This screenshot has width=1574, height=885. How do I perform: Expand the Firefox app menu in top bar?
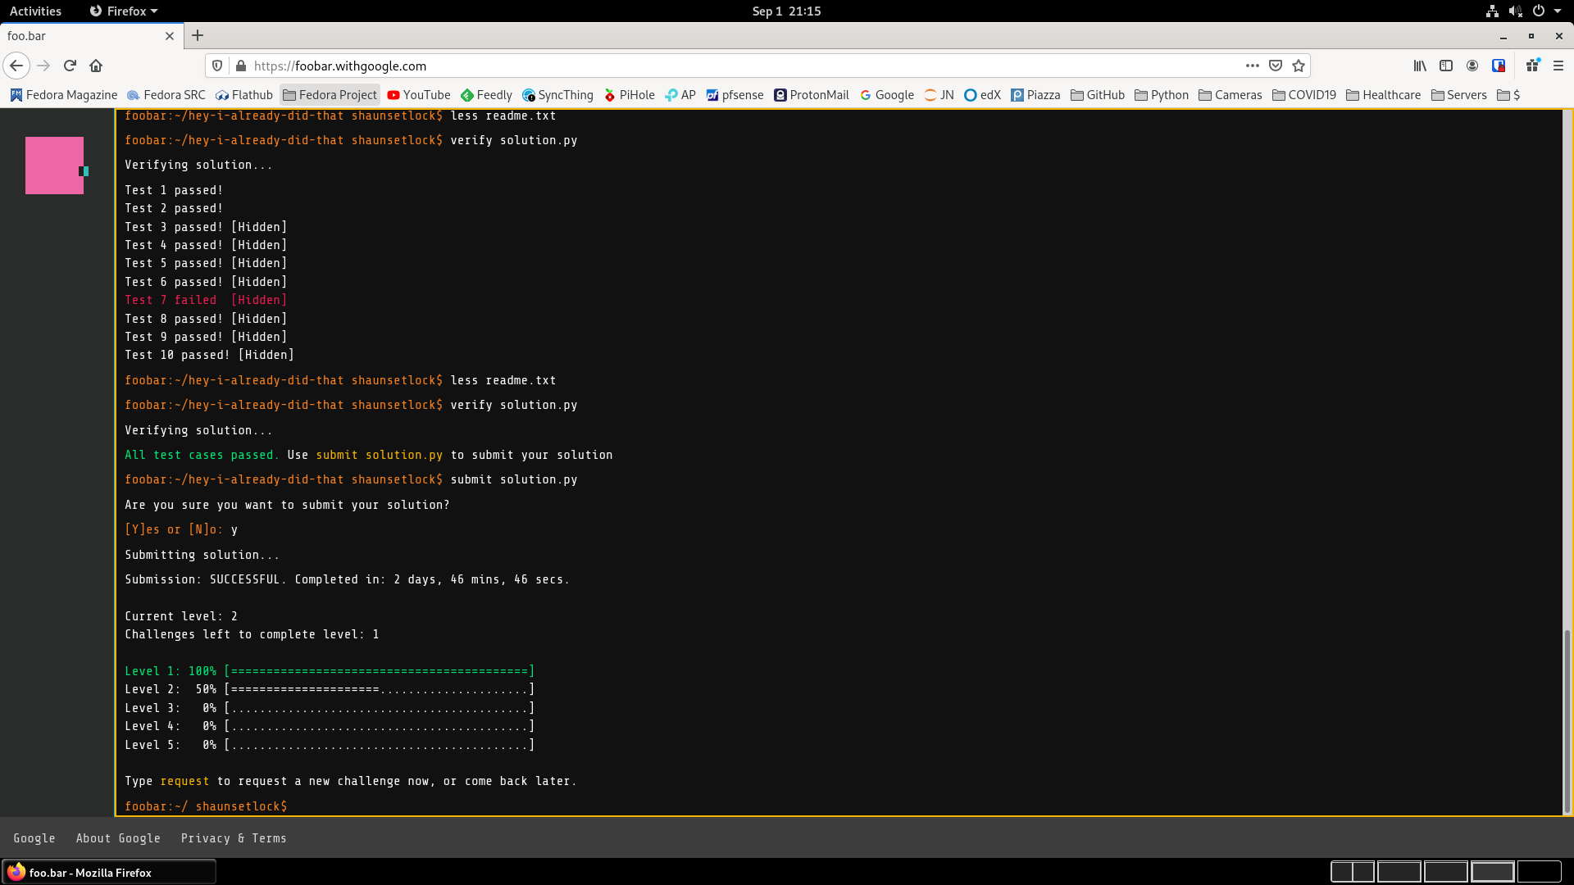tap(124, 11)
